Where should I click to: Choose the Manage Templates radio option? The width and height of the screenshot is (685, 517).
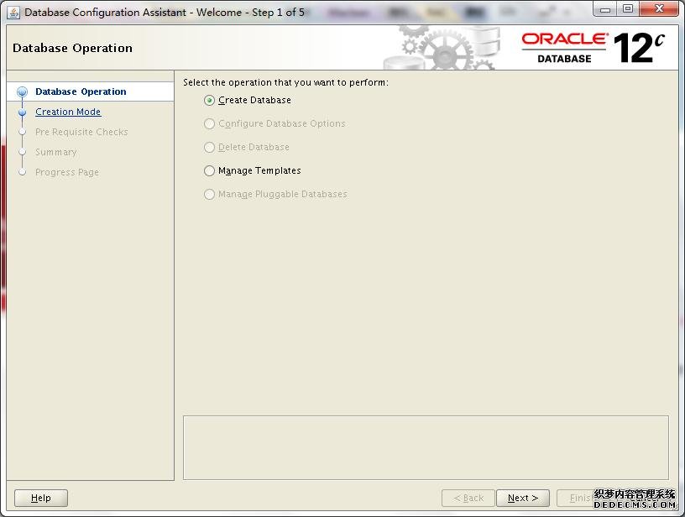point(210,170)
